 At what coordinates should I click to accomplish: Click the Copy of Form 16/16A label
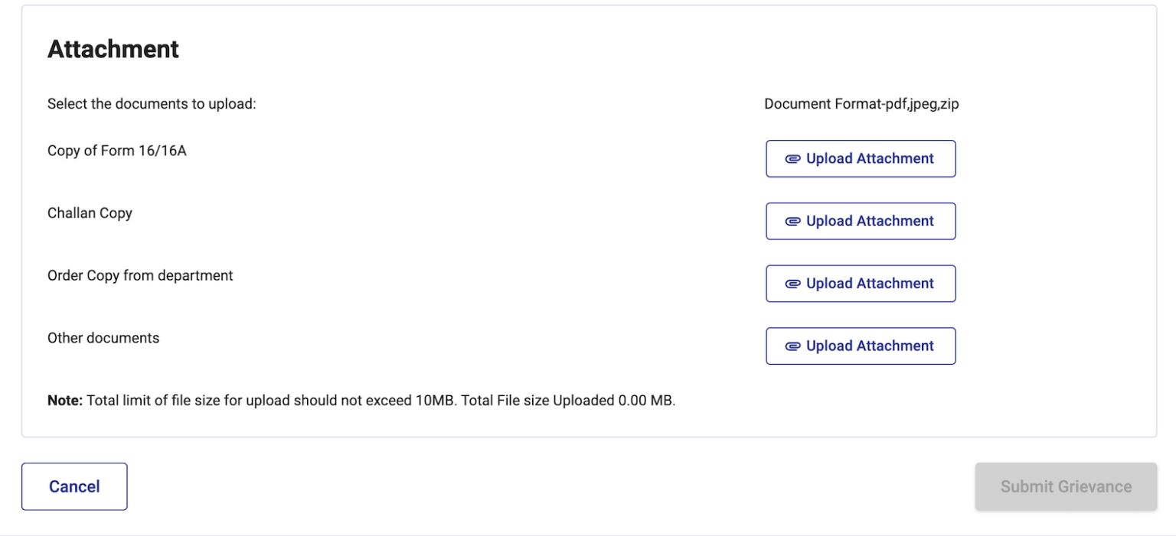tap(116, 150)
